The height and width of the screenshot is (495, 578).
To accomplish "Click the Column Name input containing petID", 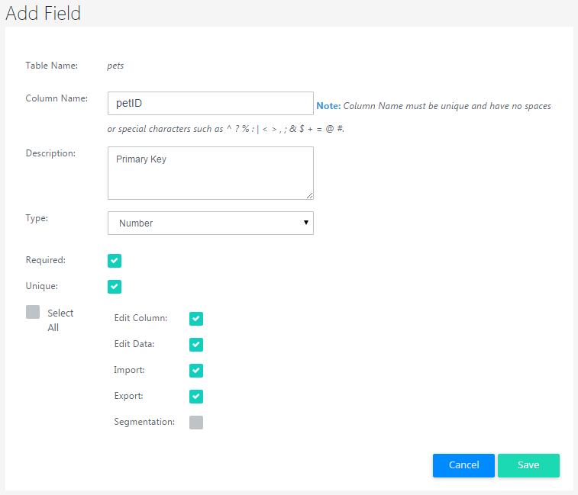I will click(x=210, y=103).
